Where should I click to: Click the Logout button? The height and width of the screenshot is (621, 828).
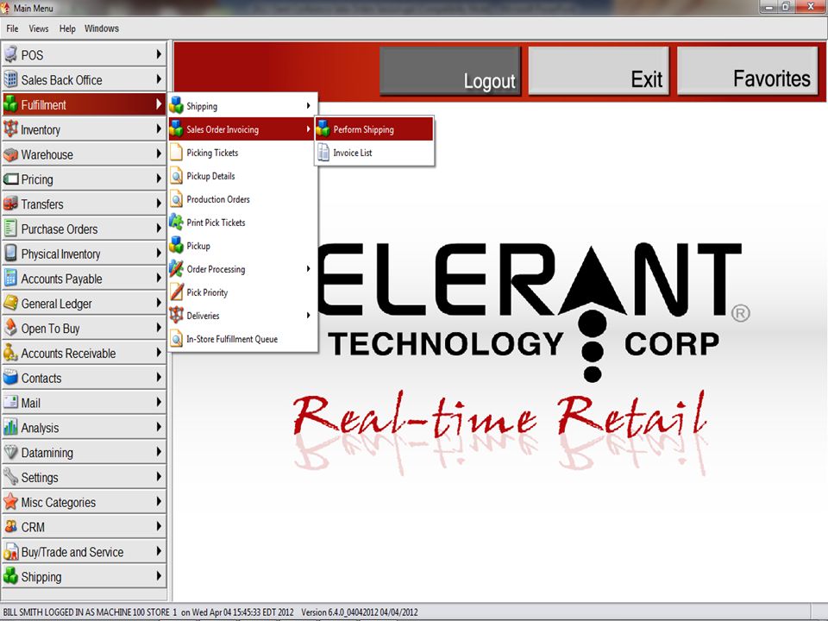tap(450, 71)
